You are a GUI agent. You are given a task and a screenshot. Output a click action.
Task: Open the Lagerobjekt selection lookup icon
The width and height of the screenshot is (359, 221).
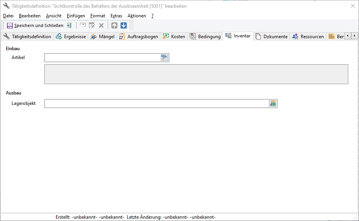point(273,103)
